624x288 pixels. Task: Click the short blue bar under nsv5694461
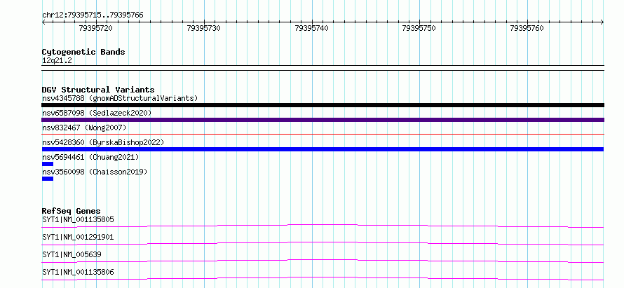[x=48, y=164]
